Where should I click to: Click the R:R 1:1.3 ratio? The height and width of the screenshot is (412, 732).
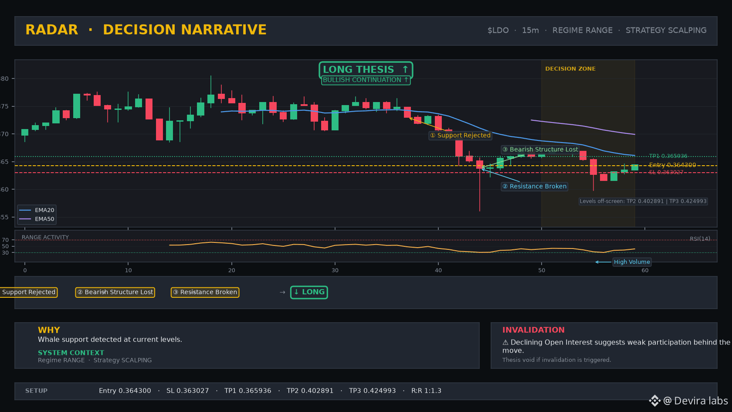point(426,391)
